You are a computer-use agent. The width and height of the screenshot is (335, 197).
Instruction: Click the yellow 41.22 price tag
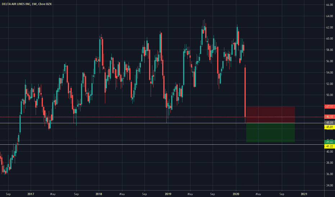pyautogui.click(x=330, y=146)
